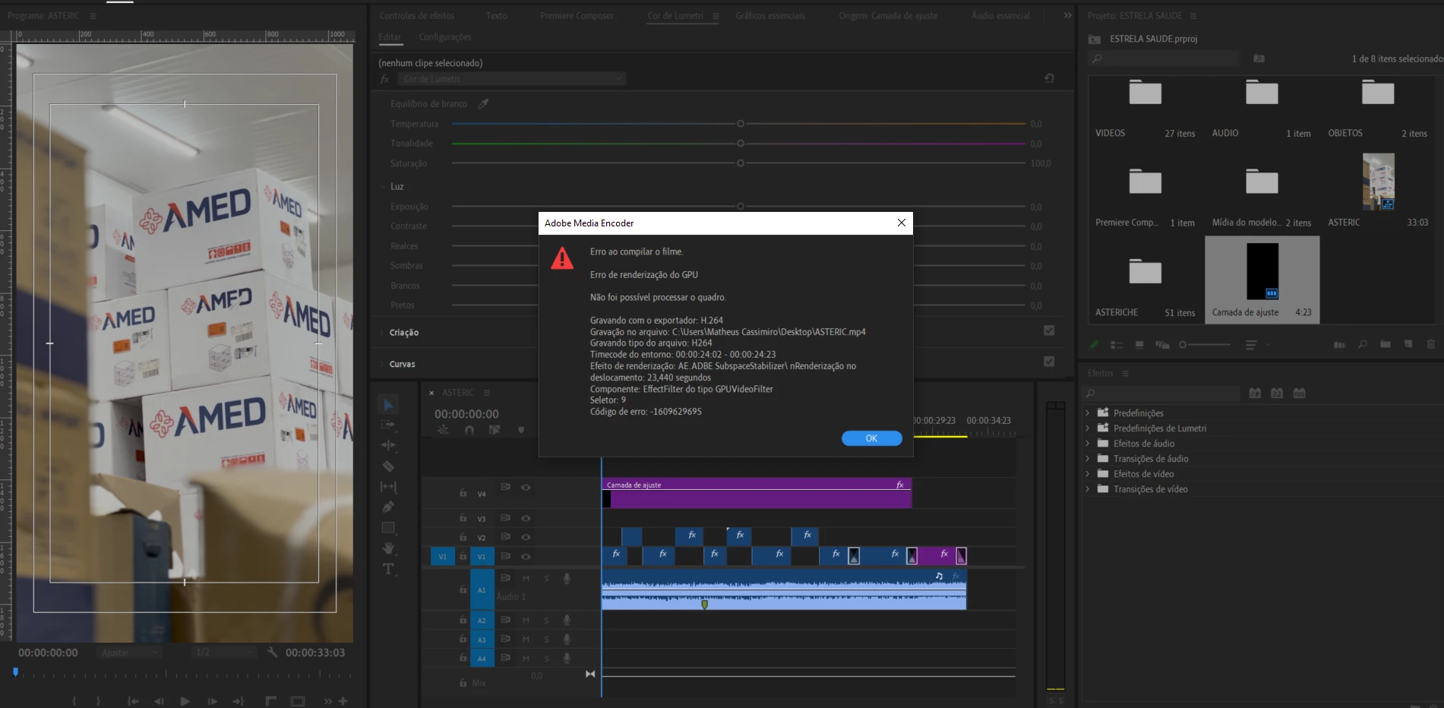Click the white balance eyedropper

point(483,103)
